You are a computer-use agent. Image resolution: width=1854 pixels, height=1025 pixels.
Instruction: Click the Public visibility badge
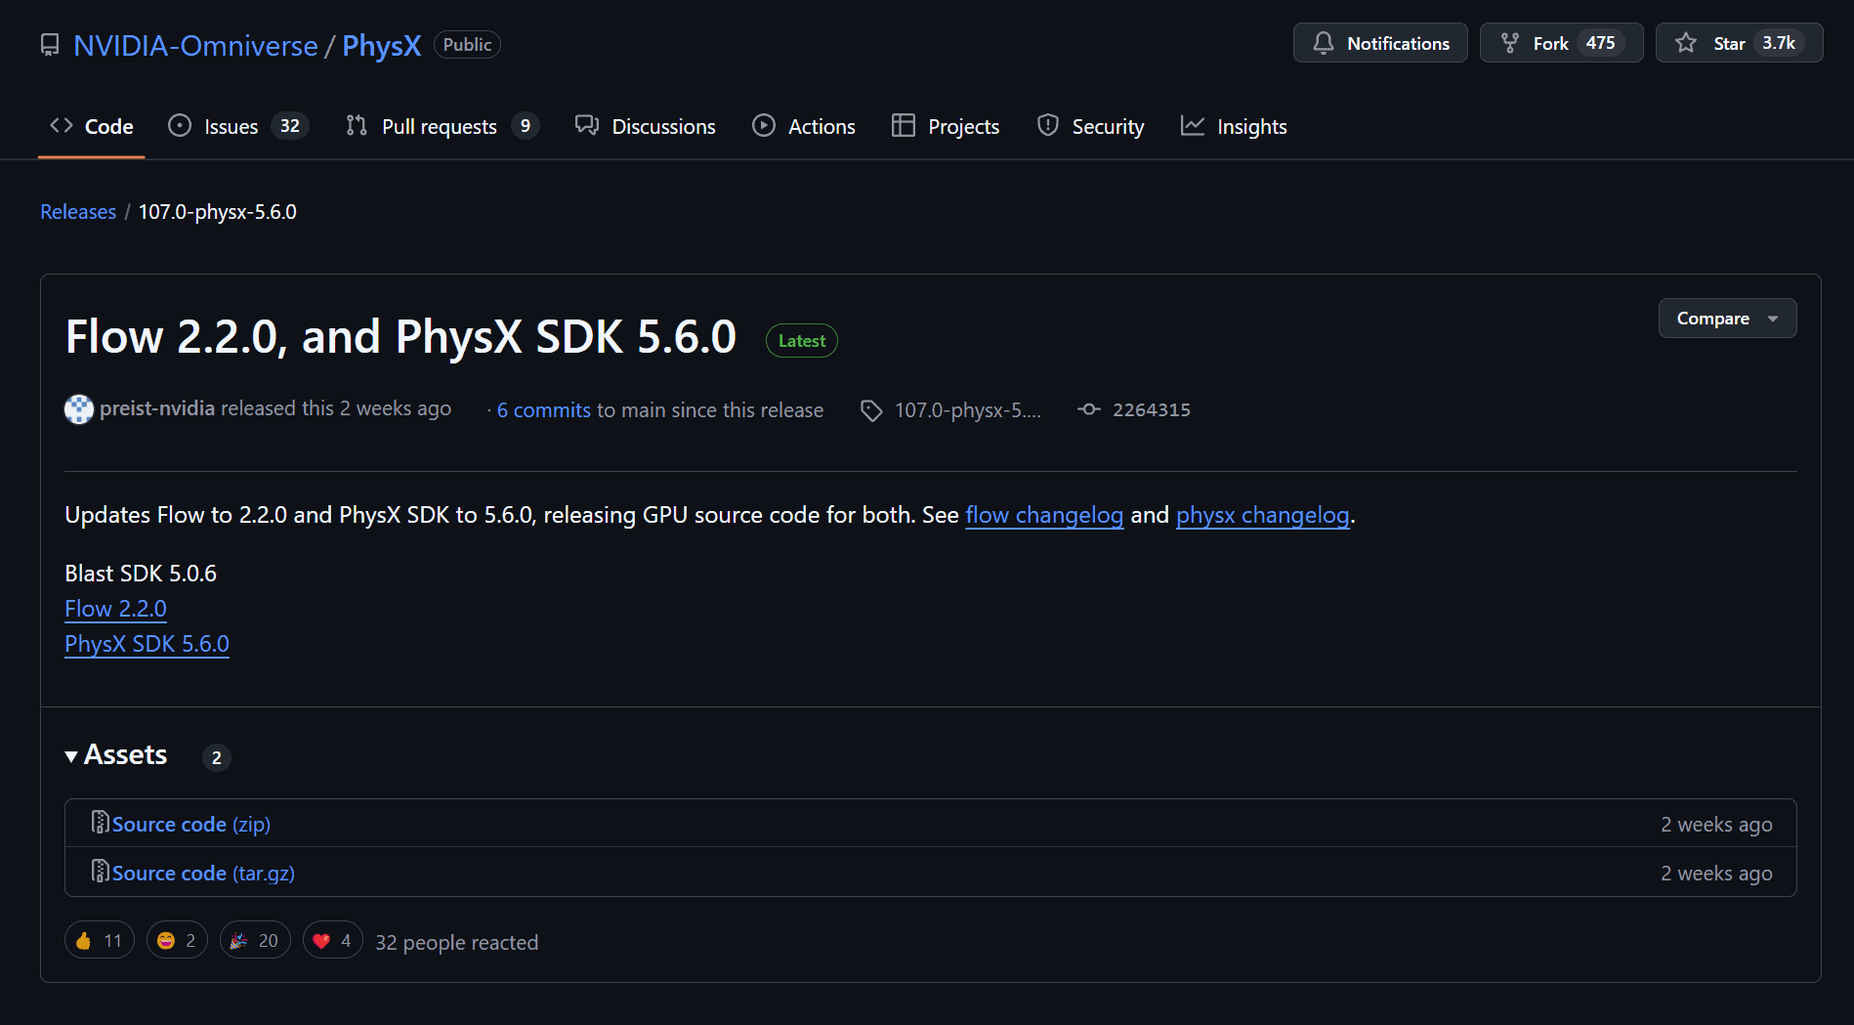point(467,45)
